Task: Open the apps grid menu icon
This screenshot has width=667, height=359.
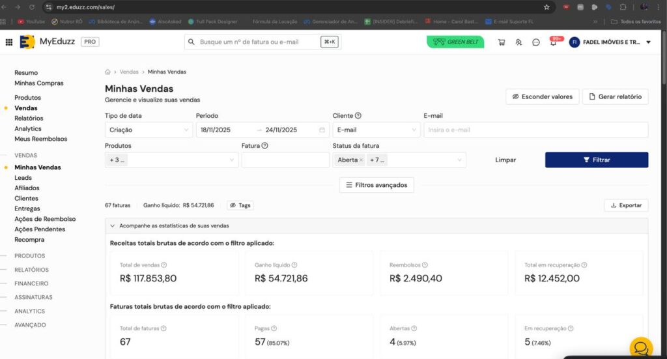Action: pos(8,42)
